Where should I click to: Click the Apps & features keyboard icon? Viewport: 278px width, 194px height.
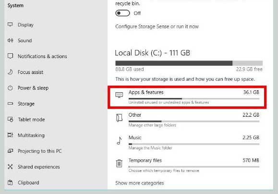[119, 95]
